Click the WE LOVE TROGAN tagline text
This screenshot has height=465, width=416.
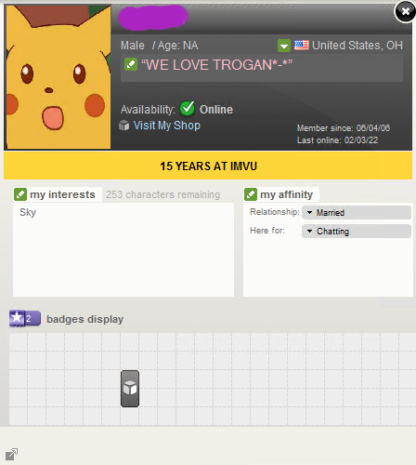coord(216,65)
